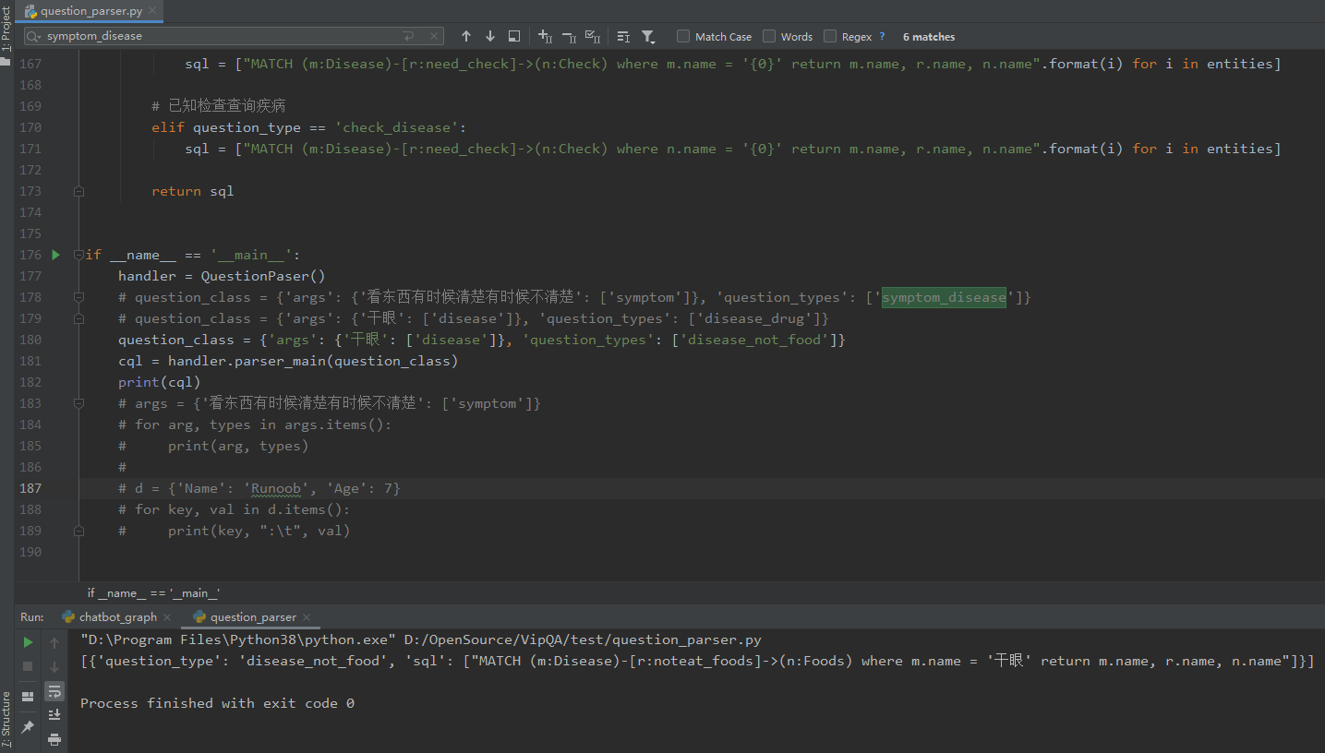Screen dimensions: 1325x753
Task: Click comment '# 已知检查查询疾病' on line 169
Action: 219,106
